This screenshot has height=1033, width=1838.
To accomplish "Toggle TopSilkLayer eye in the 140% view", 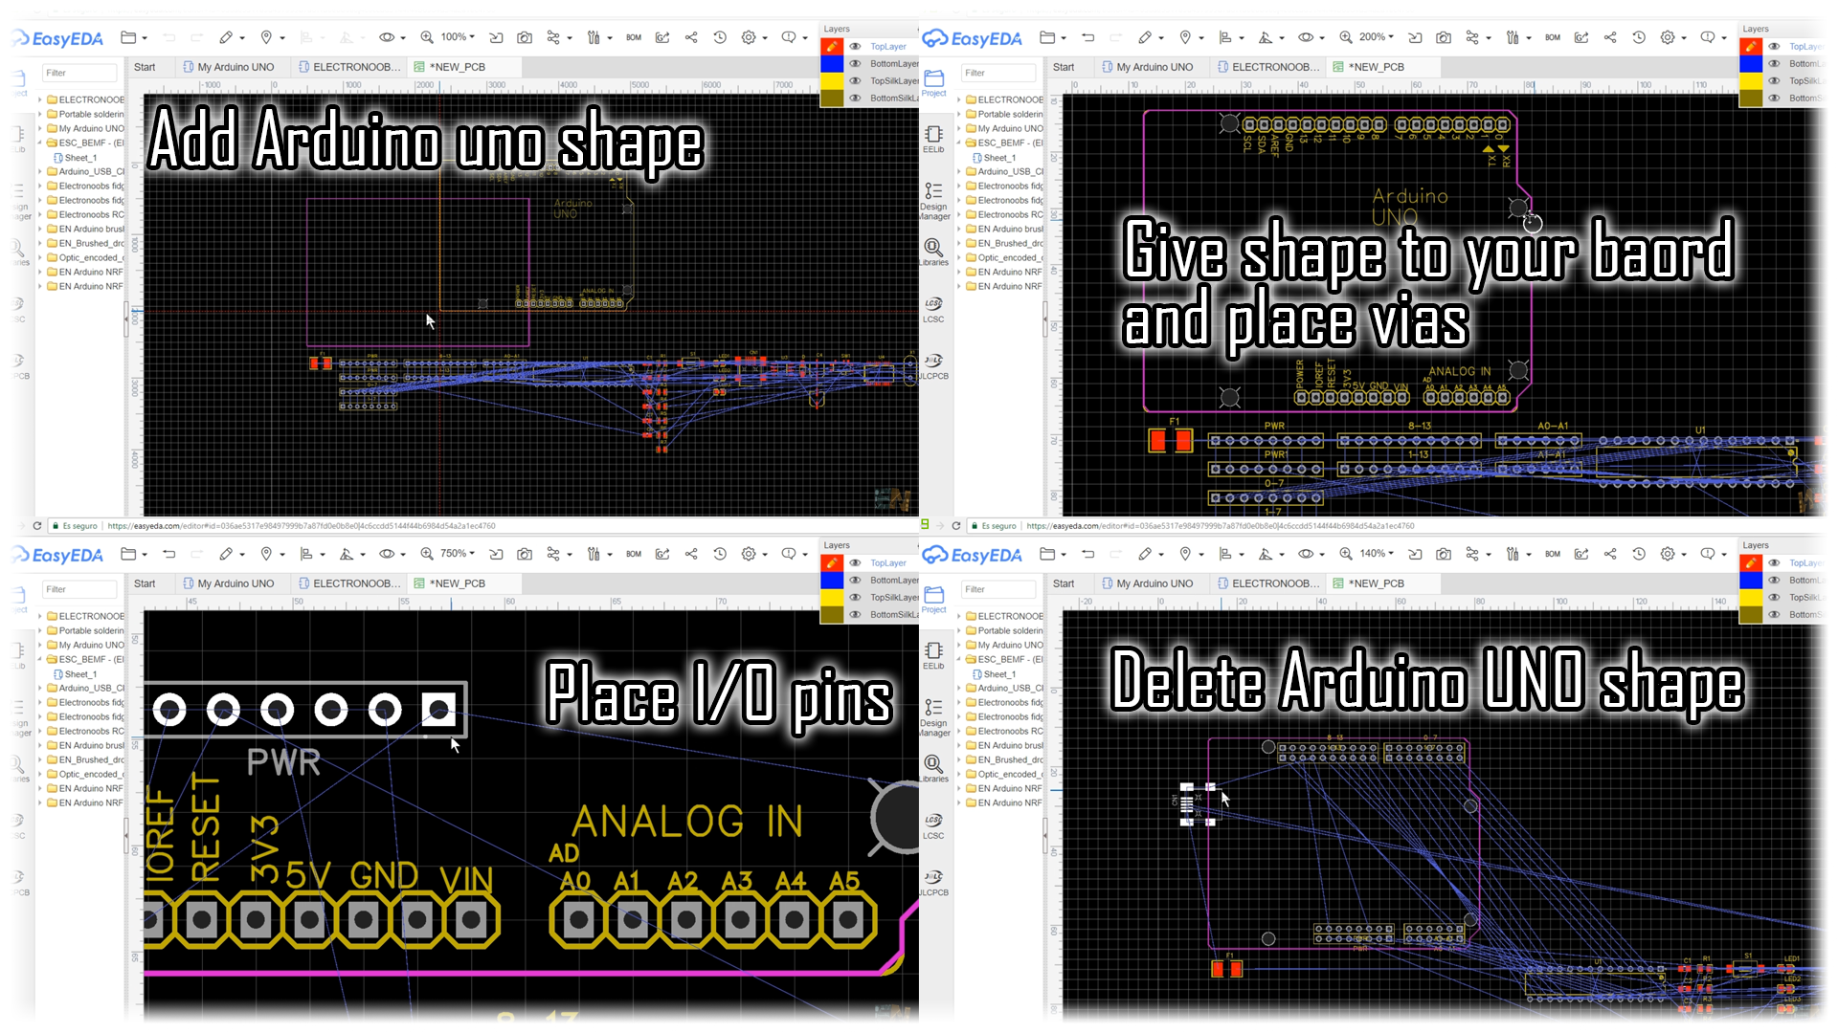I will (x=1774, y=598).
